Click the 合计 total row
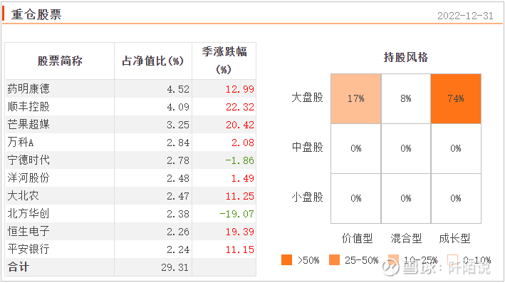 point(130,267)
